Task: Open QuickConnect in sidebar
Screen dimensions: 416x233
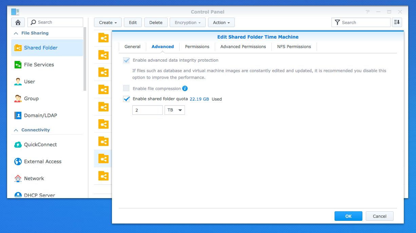Action: [x=47, y=145]
